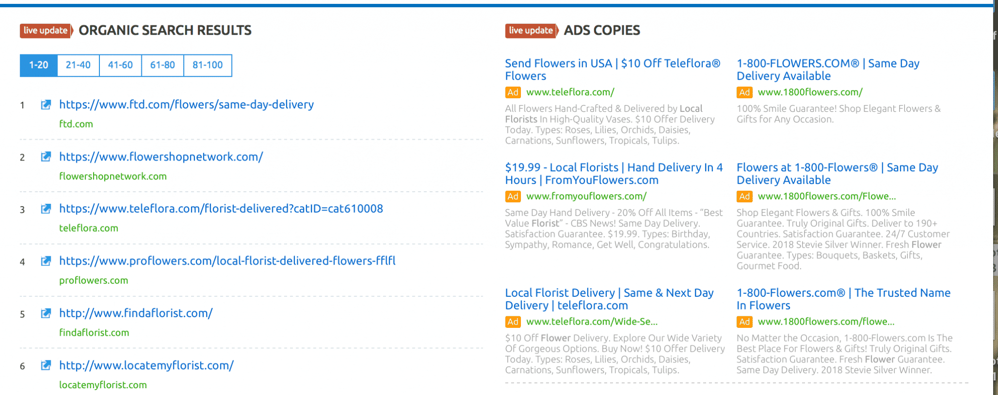Click the live update badge beside Organic Search Results

pyautogui.click(x=46, y=31)
